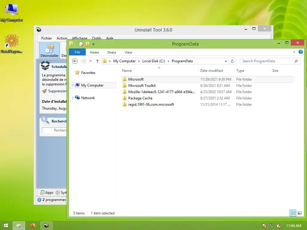The image size is (307, 230).
Task: Switch to Details view layout
Action: coord(293,213)
